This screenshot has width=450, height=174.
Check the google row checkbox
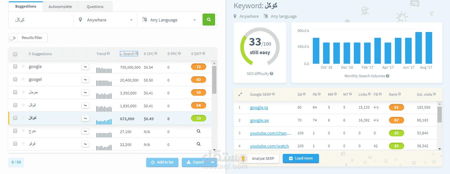click(x=15, y=66)
